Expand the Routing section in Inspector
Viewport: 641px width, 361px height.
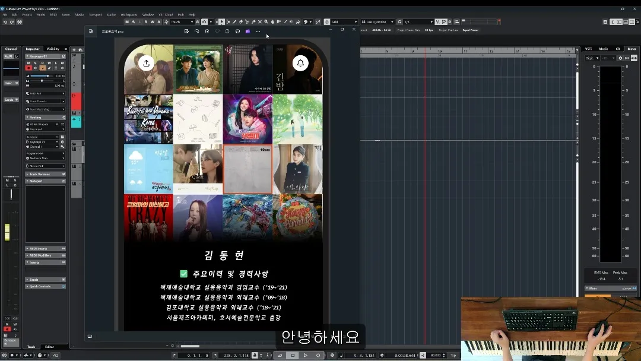tap(45, 118)
